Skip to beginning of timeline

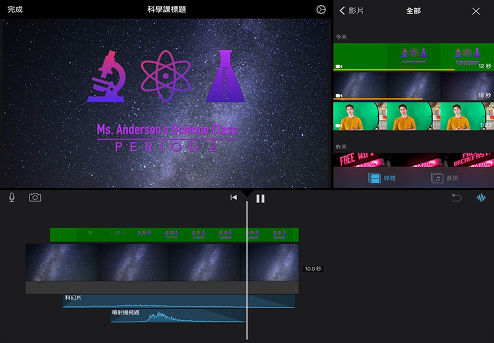(233, 198)
